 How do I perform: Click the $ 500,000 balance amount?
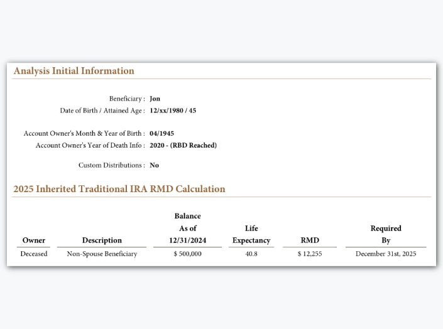[187, 254]
